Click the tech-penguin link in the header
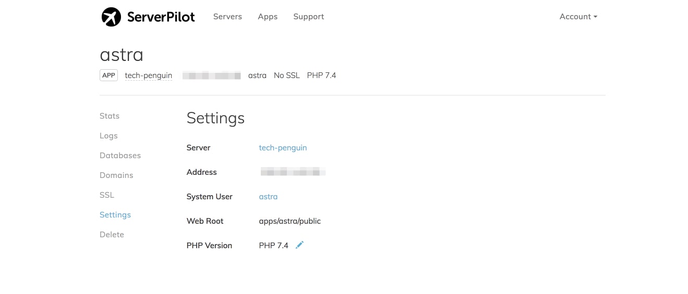The image size is (688, 294). [149, 75]
